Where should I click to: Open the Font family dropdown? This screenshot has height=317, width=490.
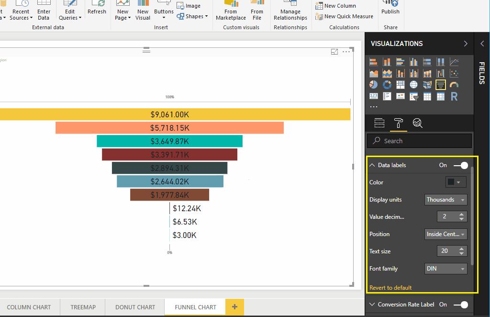click(x=445, y=269)
